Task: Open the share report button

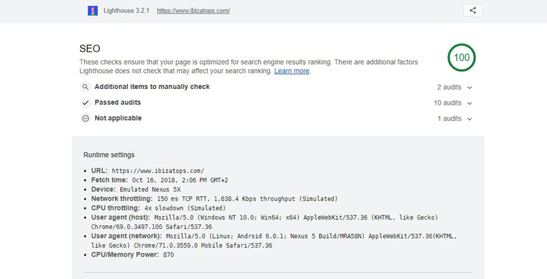Action: pos(472,10)
